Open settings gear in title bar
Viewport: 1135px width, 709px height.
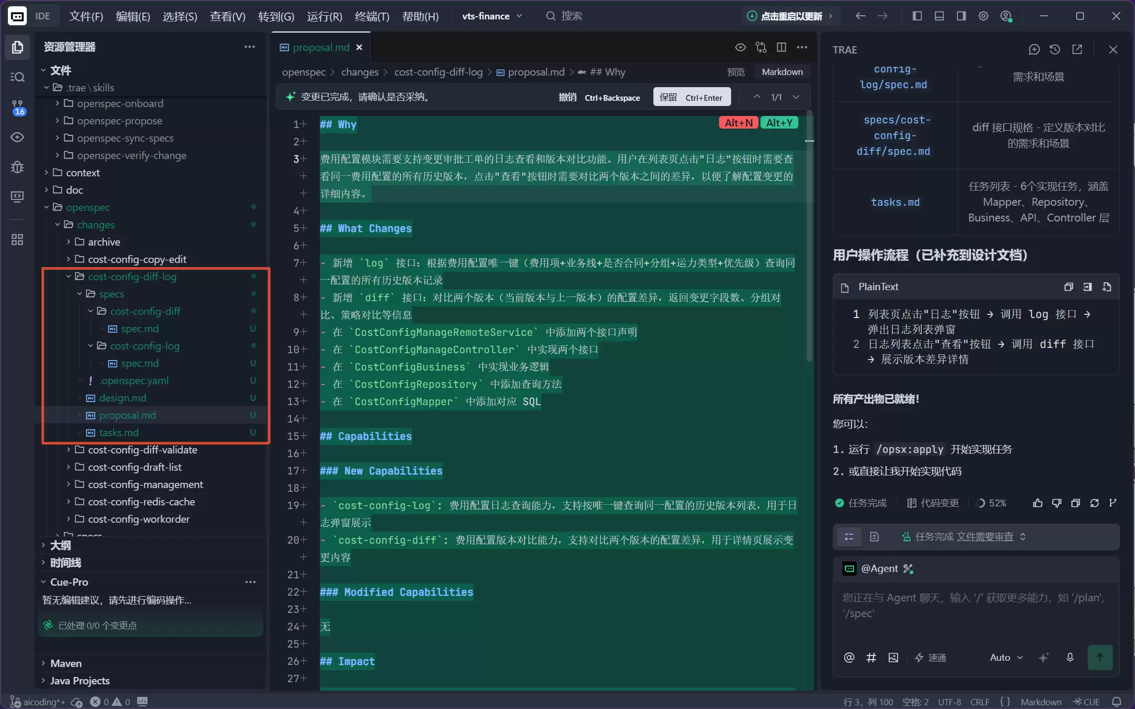(983, 16)
